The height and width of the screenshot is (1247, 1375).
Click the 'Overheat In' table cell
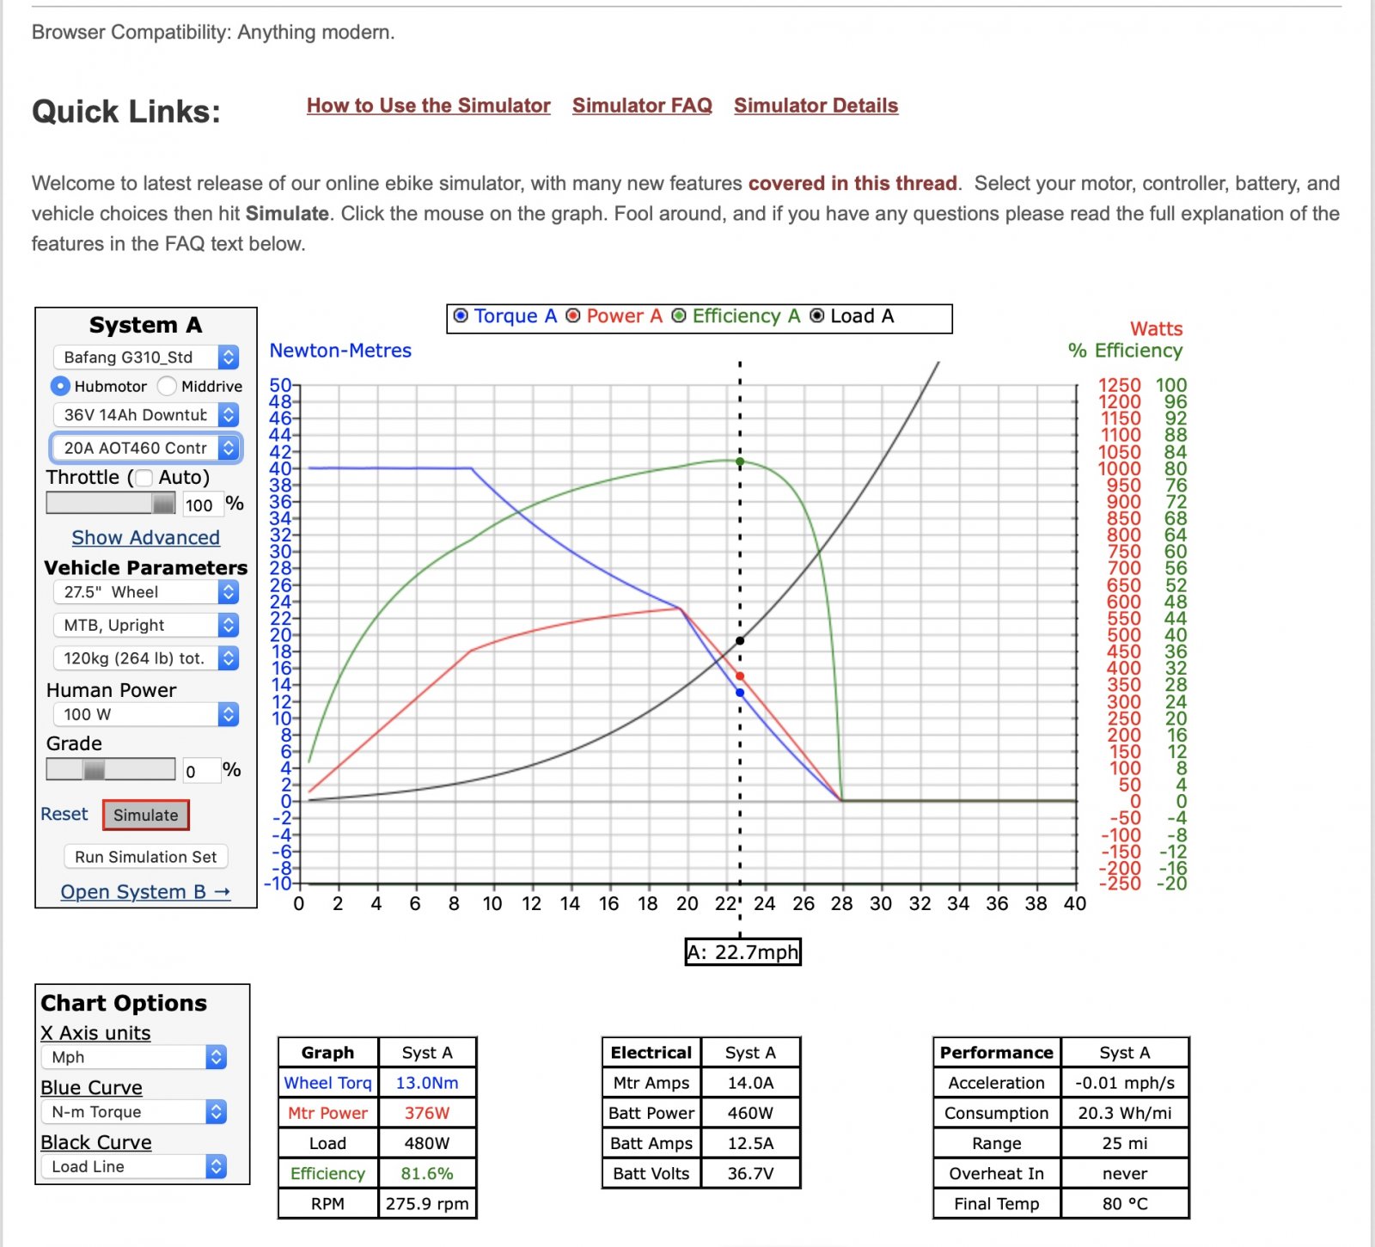997,1173
